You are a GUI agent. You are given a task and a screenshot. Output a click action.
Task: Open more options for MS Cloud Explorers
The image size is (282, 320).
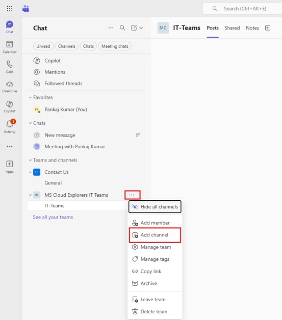(132, 195)
